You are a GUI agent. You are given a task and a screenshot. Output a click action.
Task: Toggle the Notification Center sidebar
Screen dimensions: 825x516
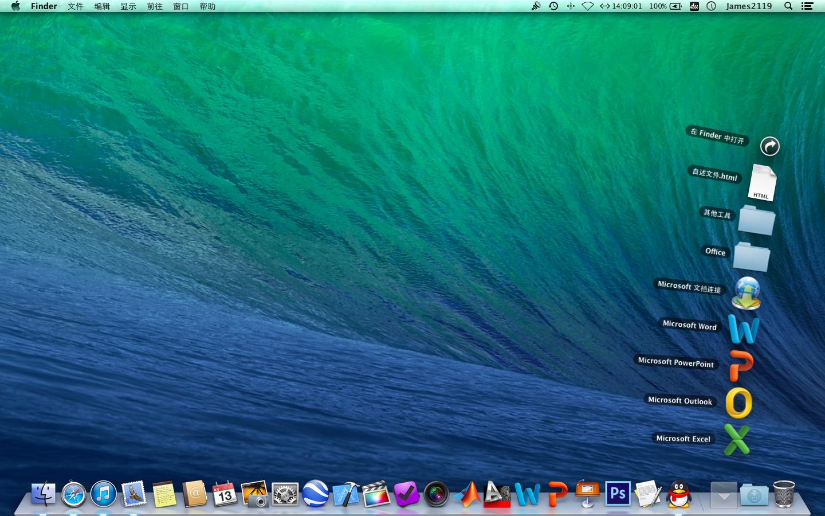coord(807,6)
